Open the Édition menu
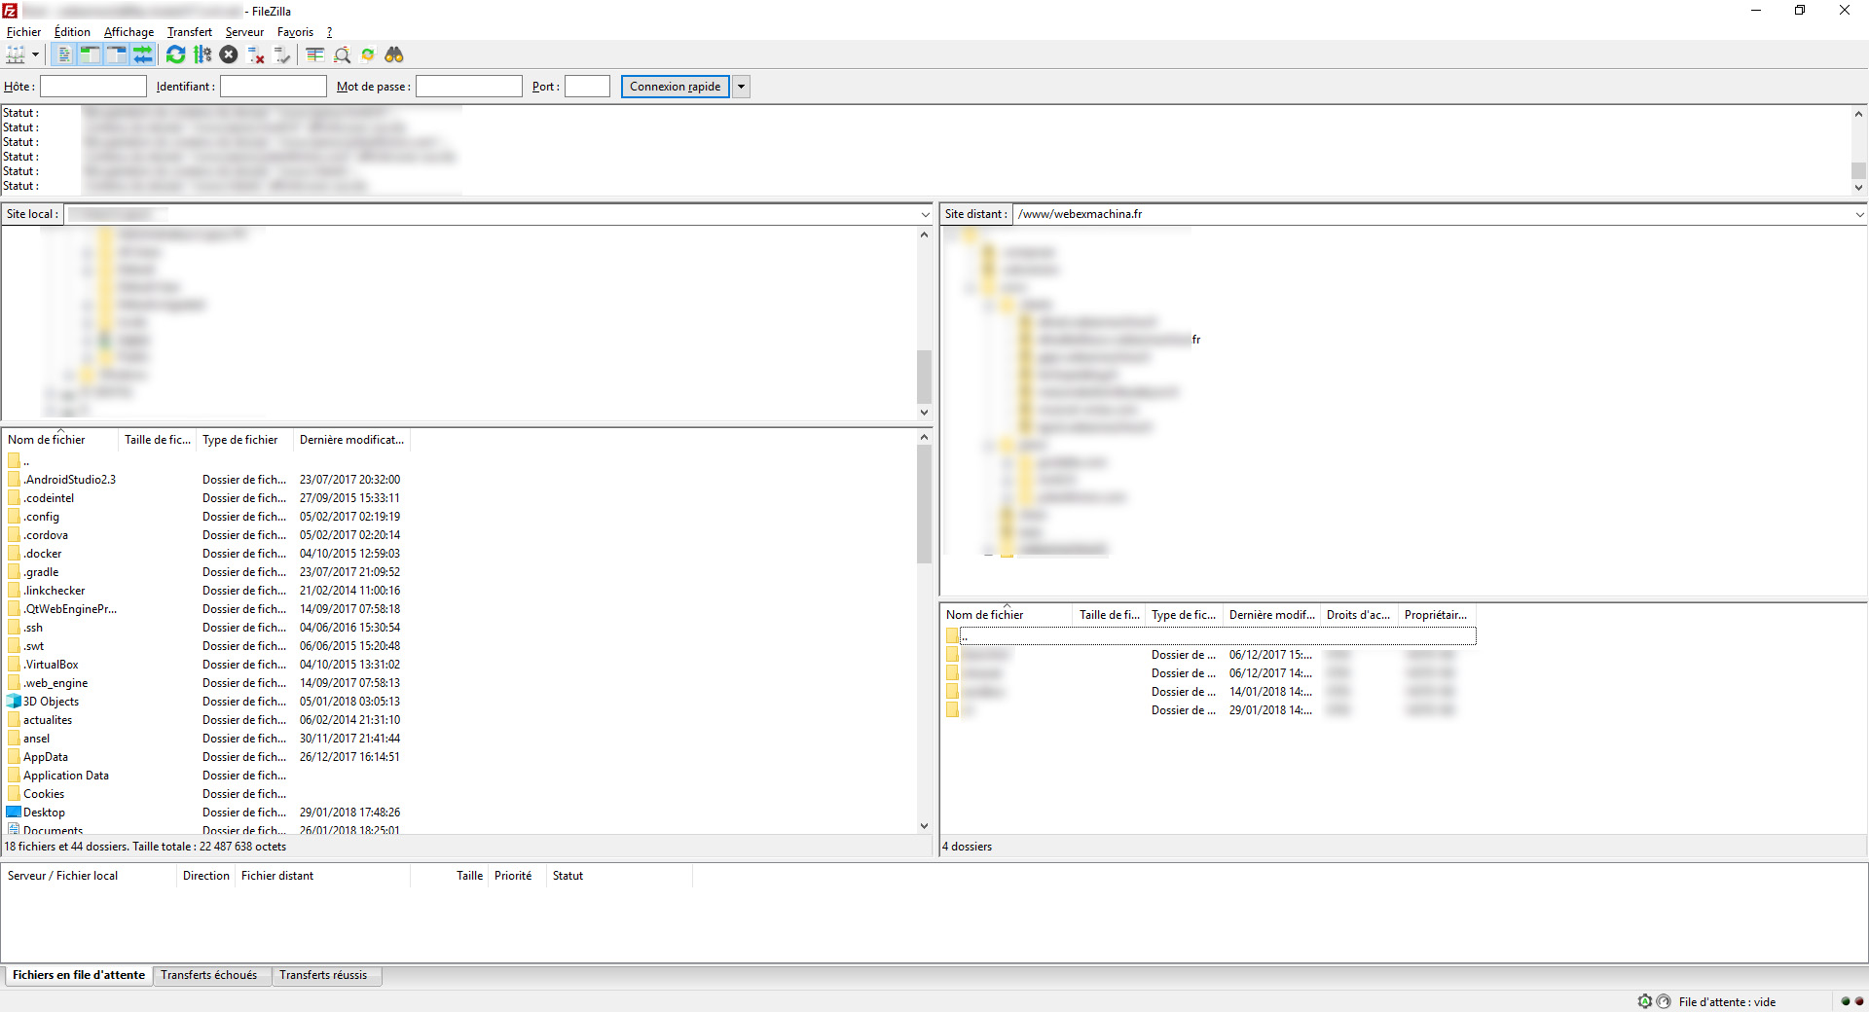1869x1012 pixels. click(72, 32)
